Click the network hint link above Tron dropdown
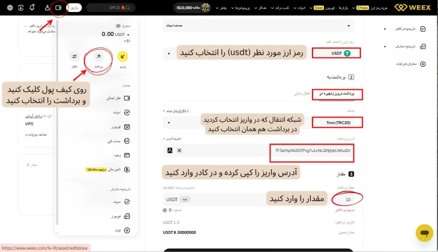This screenshot has height=252, width=438. [x=176, y=111]
